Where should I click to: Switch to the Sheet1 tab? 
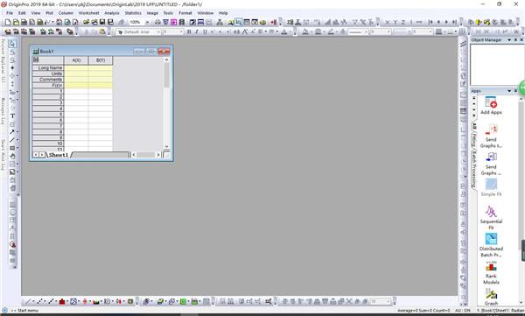pos(59,155)
